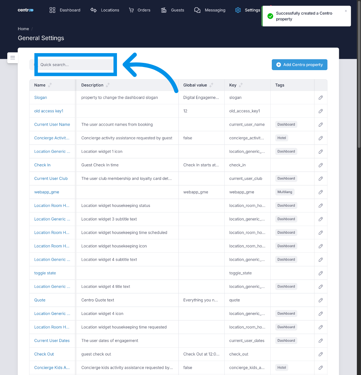Dismiss the success notification

point(346,11)
